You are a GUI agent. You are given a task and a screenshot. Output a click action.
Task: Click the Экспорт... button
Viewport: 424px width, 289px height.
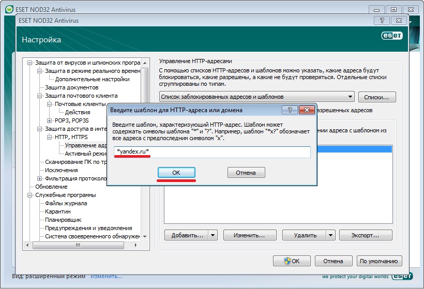[366, 235]
